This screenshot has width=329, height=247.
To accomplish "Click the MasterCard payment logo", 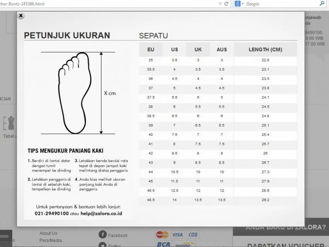I will coord(162,235).
